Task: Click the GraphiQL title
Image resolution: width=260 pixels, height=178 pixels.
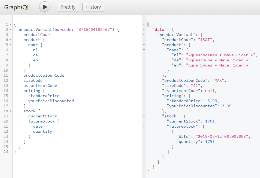Action: click(x=17, y=7)
